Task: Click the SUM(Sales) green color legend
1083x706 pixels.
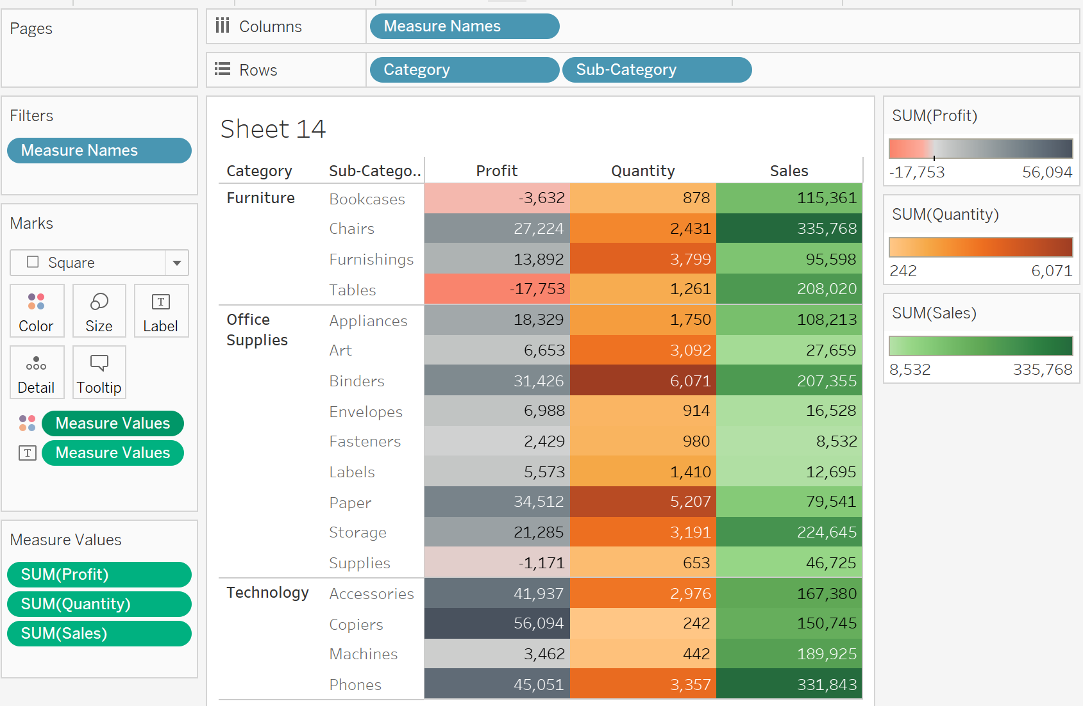Action: click(x=980, y=346)
